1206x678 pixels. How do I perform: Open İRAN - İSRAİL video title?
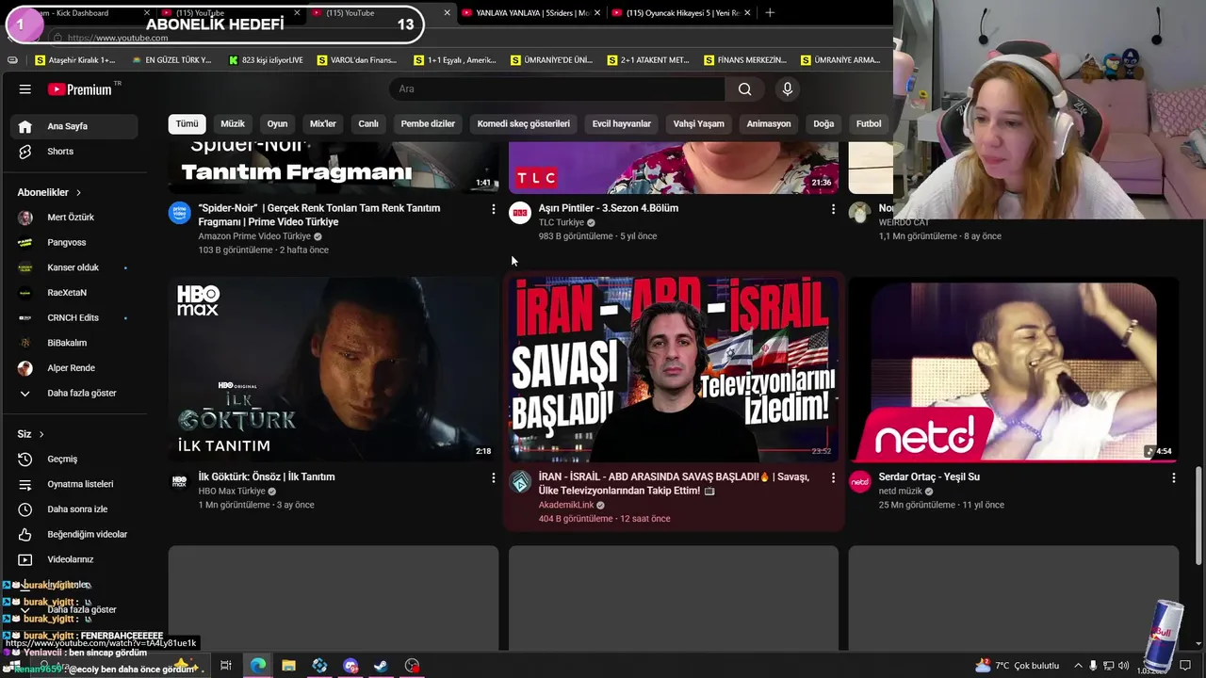[674, 484]
